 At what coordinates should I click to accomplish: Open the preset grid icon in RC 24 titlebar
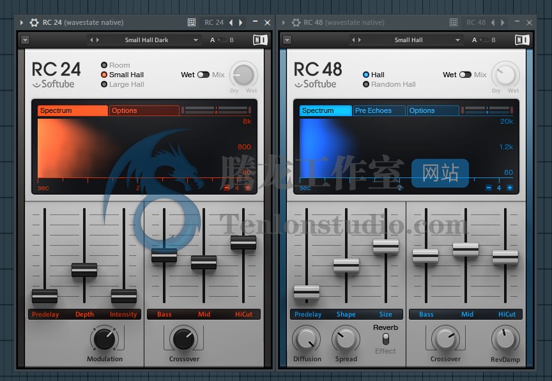coord(192,22)
